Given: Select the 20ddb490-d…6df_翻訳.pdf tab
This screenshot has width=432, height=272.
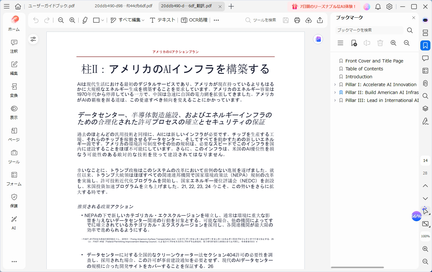Looking at the screenshot, I should [186, 6].
